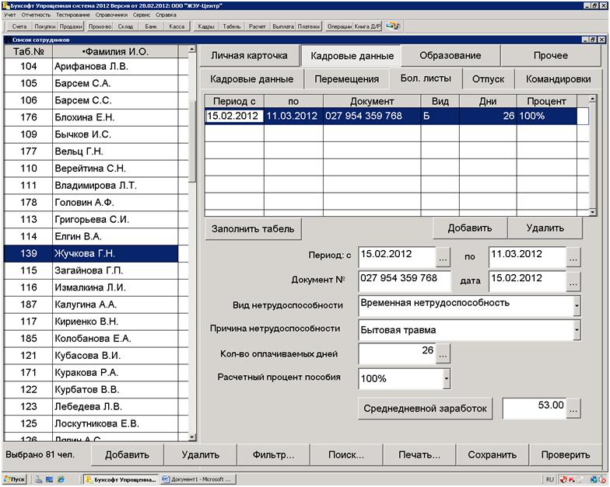The width and height of the screenshot is (610, 487).
Task: Click the colorful icon at toolbar end
Action: tap(393, 26)
